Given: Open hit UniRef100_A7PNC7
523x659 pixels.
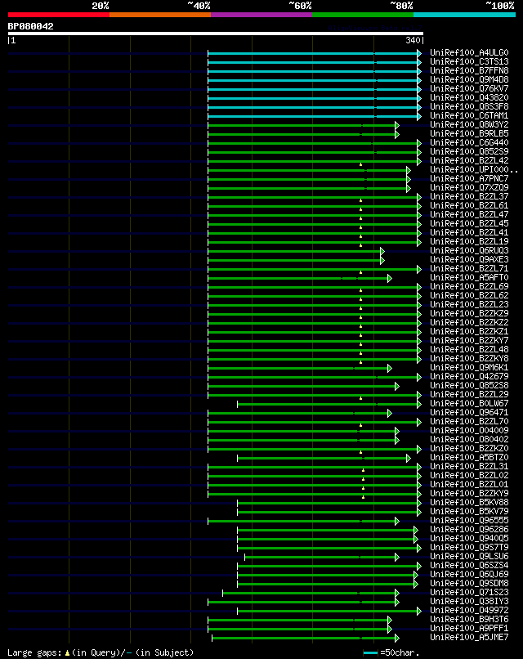Looking at the screenshot, I should [469, 178].
